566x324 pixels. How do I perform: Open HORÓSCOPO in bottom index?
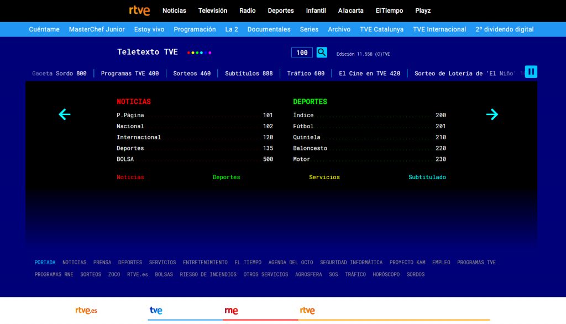pos(386,274)
